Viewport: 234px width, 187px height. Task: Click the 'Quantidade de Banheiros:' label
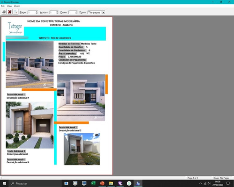tap(72, 50)
